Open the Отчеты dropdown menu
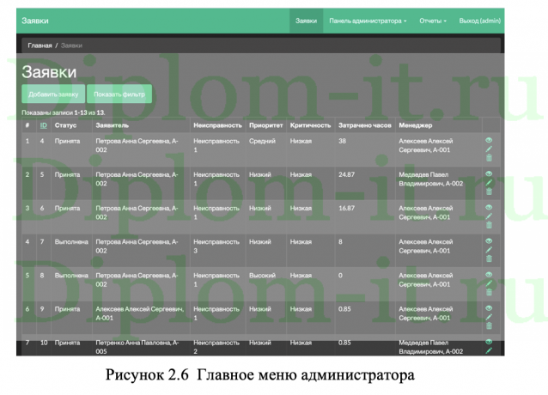The image size is (548, 395). (433, 21)
